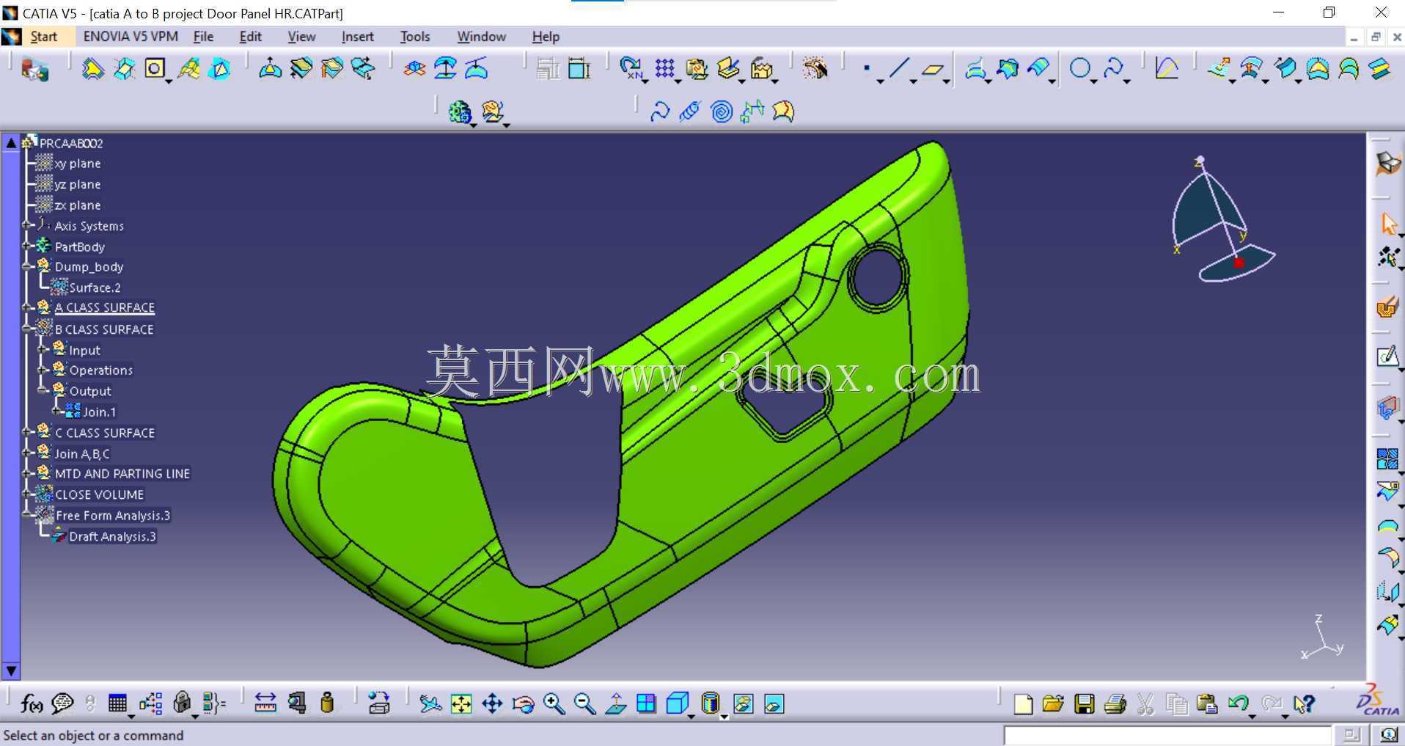Open the Tools menu

[x=414, y=37]
